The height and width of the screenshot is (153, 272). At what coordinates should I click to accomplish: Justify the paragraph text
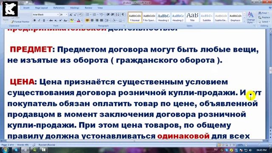(102, 20)
